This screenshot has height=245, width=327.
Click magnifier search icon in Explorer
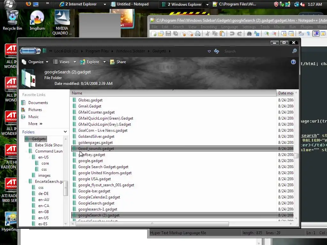[294, 51]
